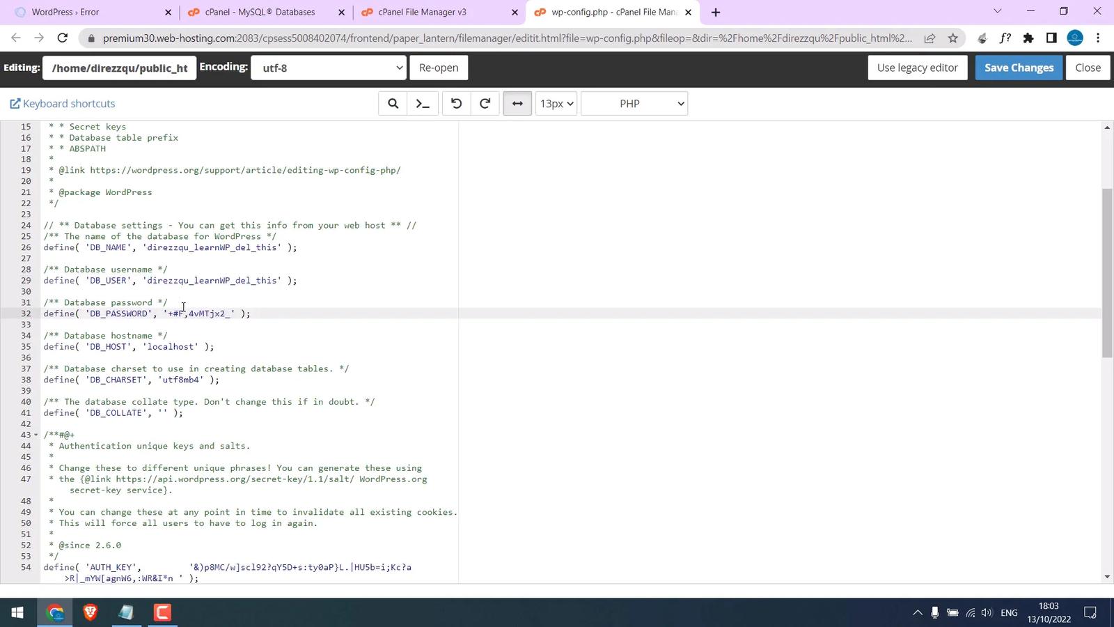Open Wi-Fi network tray icon
The height and width of the screenshot is (627, 1114).
point(970,612)
